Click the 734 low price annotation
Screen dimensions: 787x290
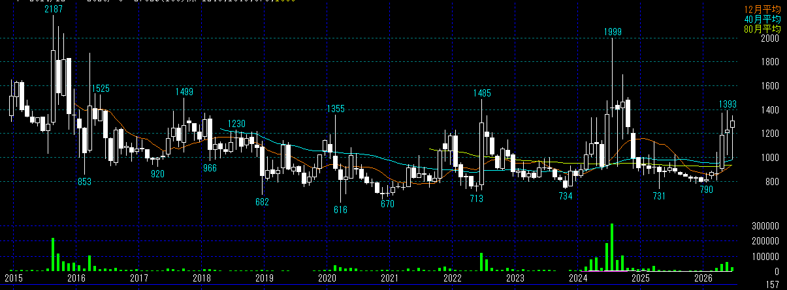click(566, 196)
